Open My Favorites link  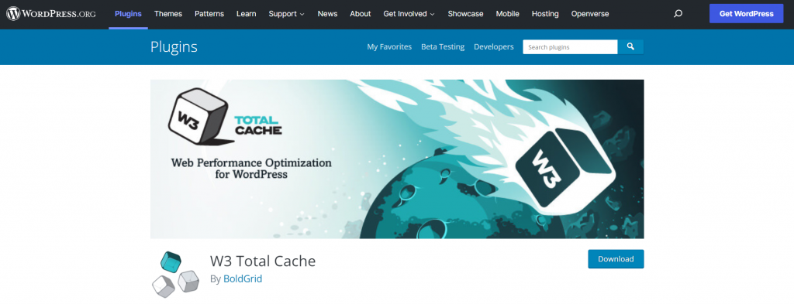pyautogui.click(x=389, y=47)
